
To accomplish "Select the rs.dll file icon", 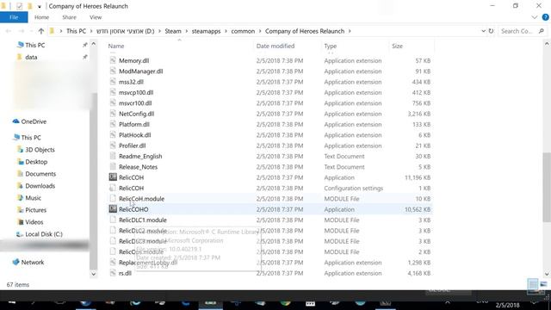I will pos(113,273).
